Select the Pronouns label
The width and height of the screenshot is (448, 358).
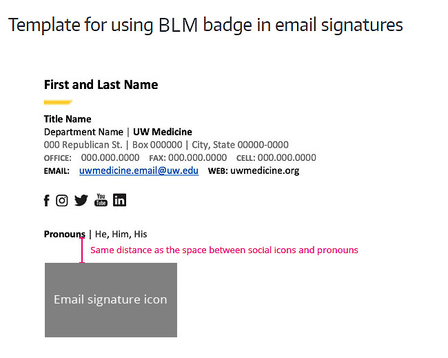point(65,235)
